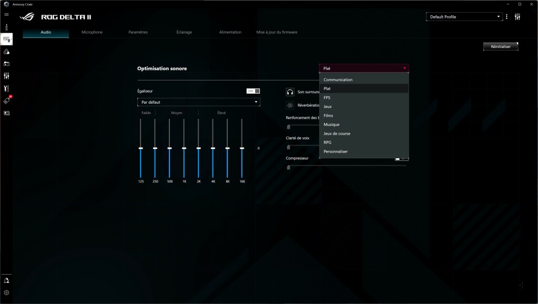
Task: Click the ROG DELTA II device title
Action: point(66,17)
